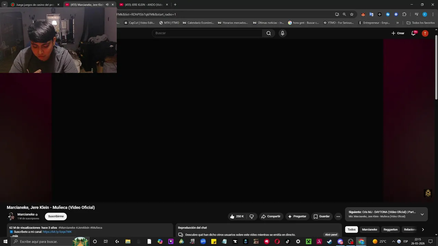Open the Todos los favoritos folder
This screenshot has width=438, height=246.
(421, 23)
